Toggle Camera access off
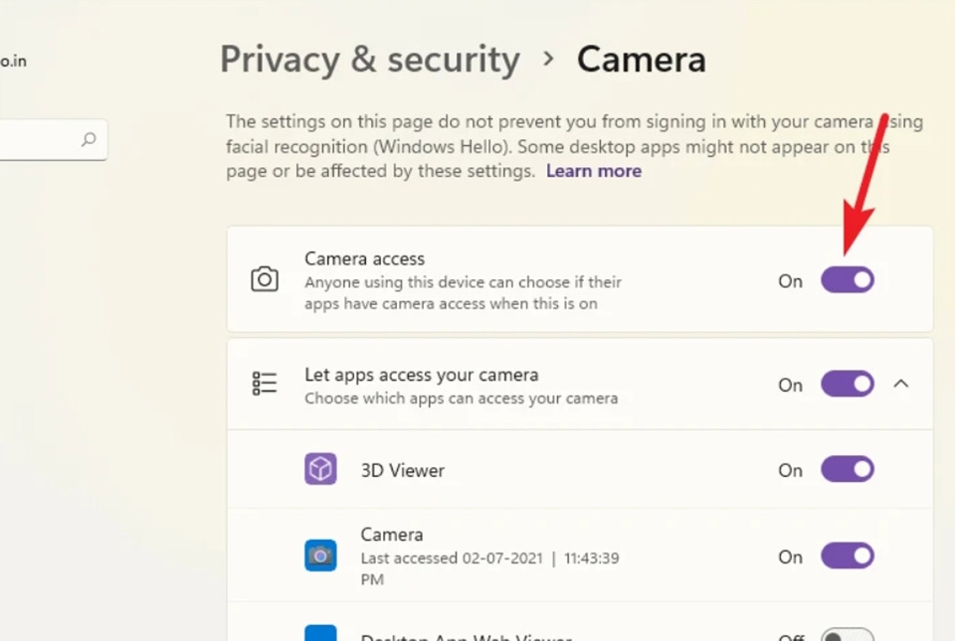Viewport: 955px width, 641px height. pyautogui.click(x=847, y=280)
